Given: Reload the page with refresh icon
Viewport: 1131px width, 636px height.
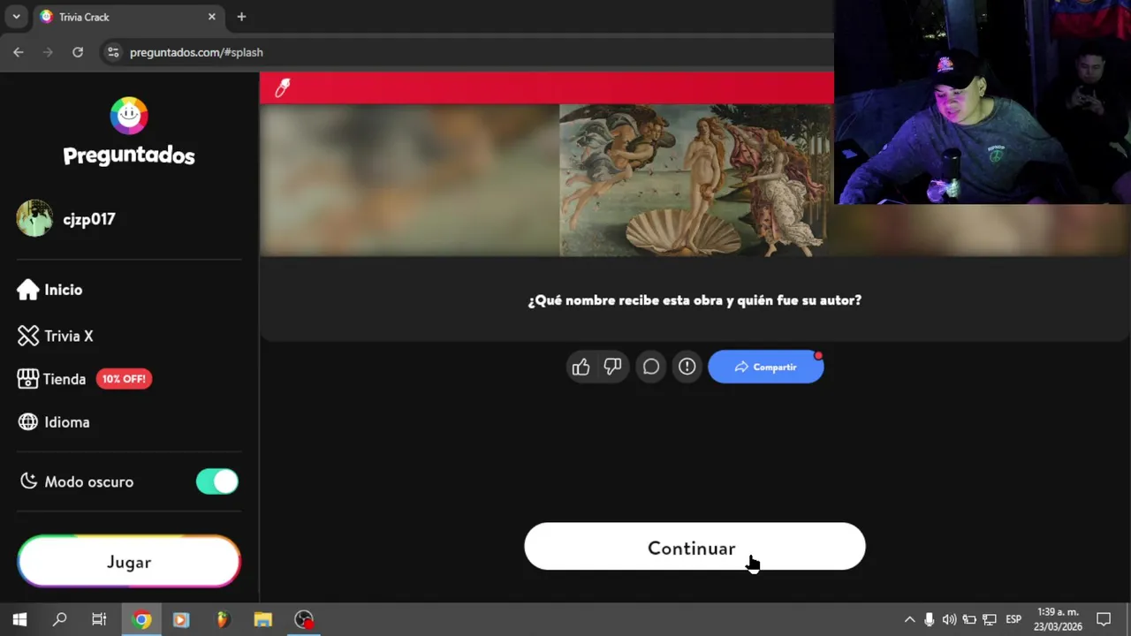Looking at the screenshot, I should click(x=78, y=52).
